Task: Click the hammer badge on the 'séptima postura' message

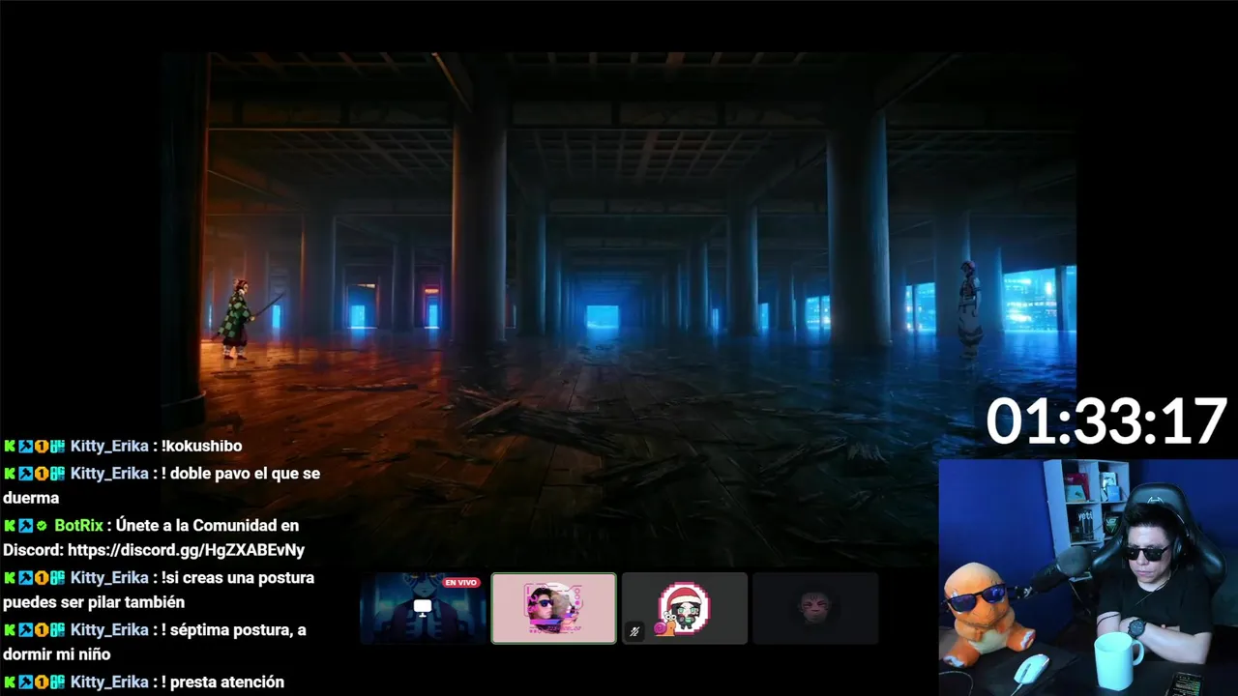Action: pos(25,630)
